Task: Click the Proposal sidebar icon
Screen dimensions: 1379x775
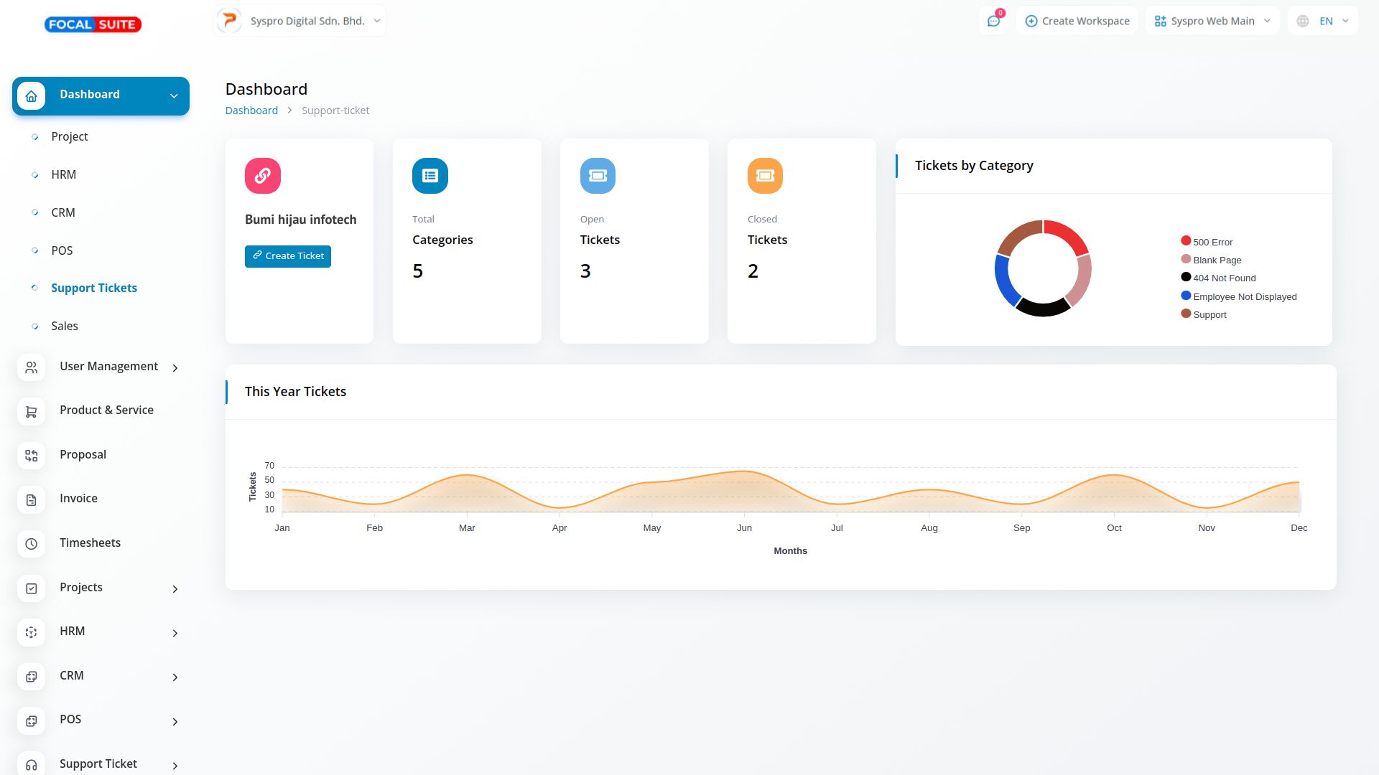Action: (32, 456)
